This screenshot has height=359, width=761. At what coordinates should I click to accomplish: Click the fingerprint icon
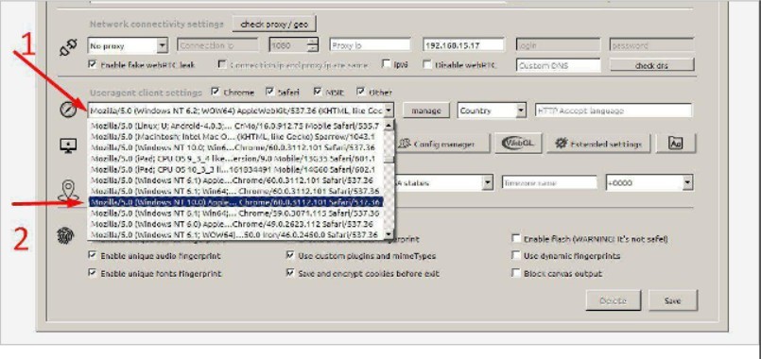click(66, 236)
